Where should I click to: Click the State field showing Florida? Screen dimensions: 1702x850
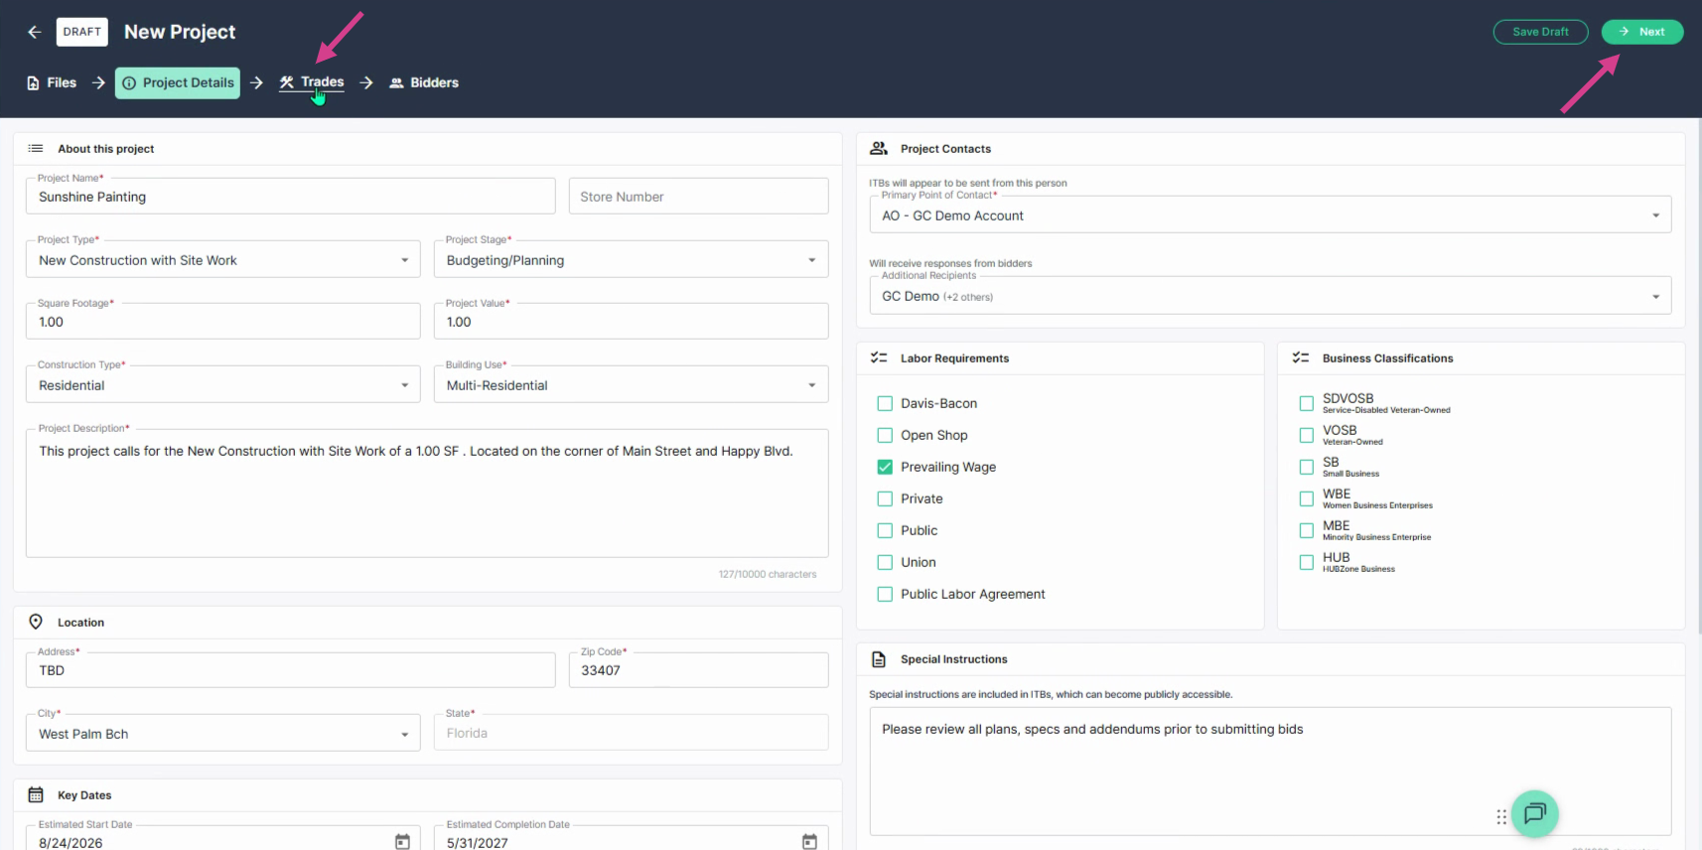[631, 733]
